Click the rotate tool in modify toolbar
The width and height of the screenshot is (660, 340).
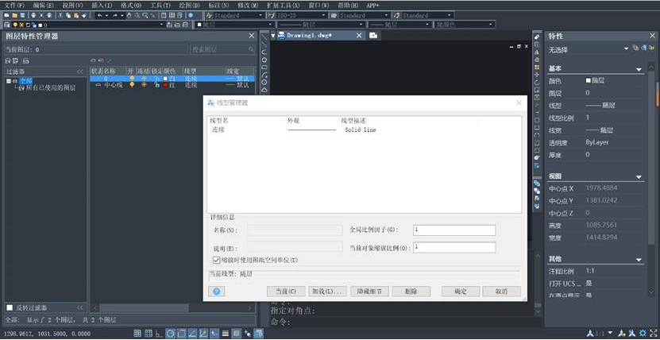click(x=537, y=83)
